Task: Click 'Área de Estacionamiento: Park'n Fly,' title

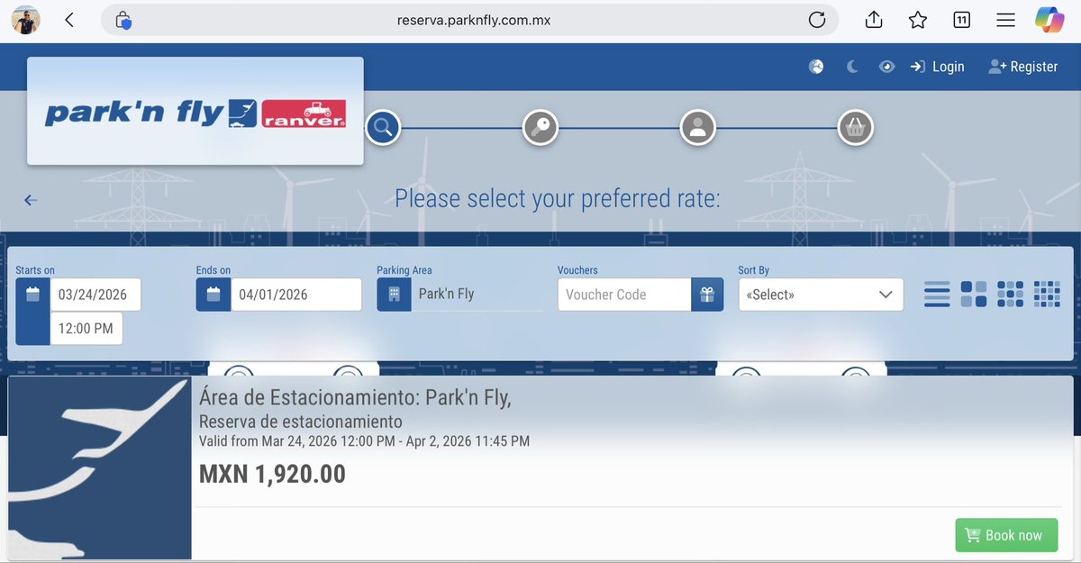Action: [x=355, y=398]
